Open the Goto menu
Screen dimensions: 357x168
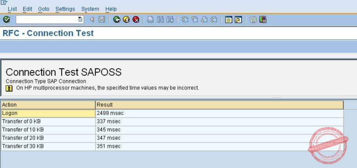(x=44, y=9)
